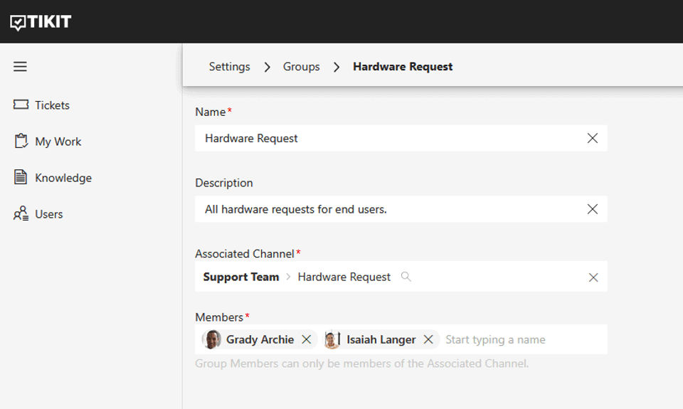The image size is (683, 409).
Task: Clear the Name field text
Action: (x=592, y=139)
